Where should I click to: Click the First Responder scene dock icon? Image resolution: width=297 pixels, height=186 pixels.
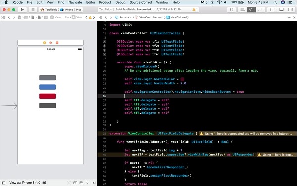pyautogui.click(x=51, y=43)
